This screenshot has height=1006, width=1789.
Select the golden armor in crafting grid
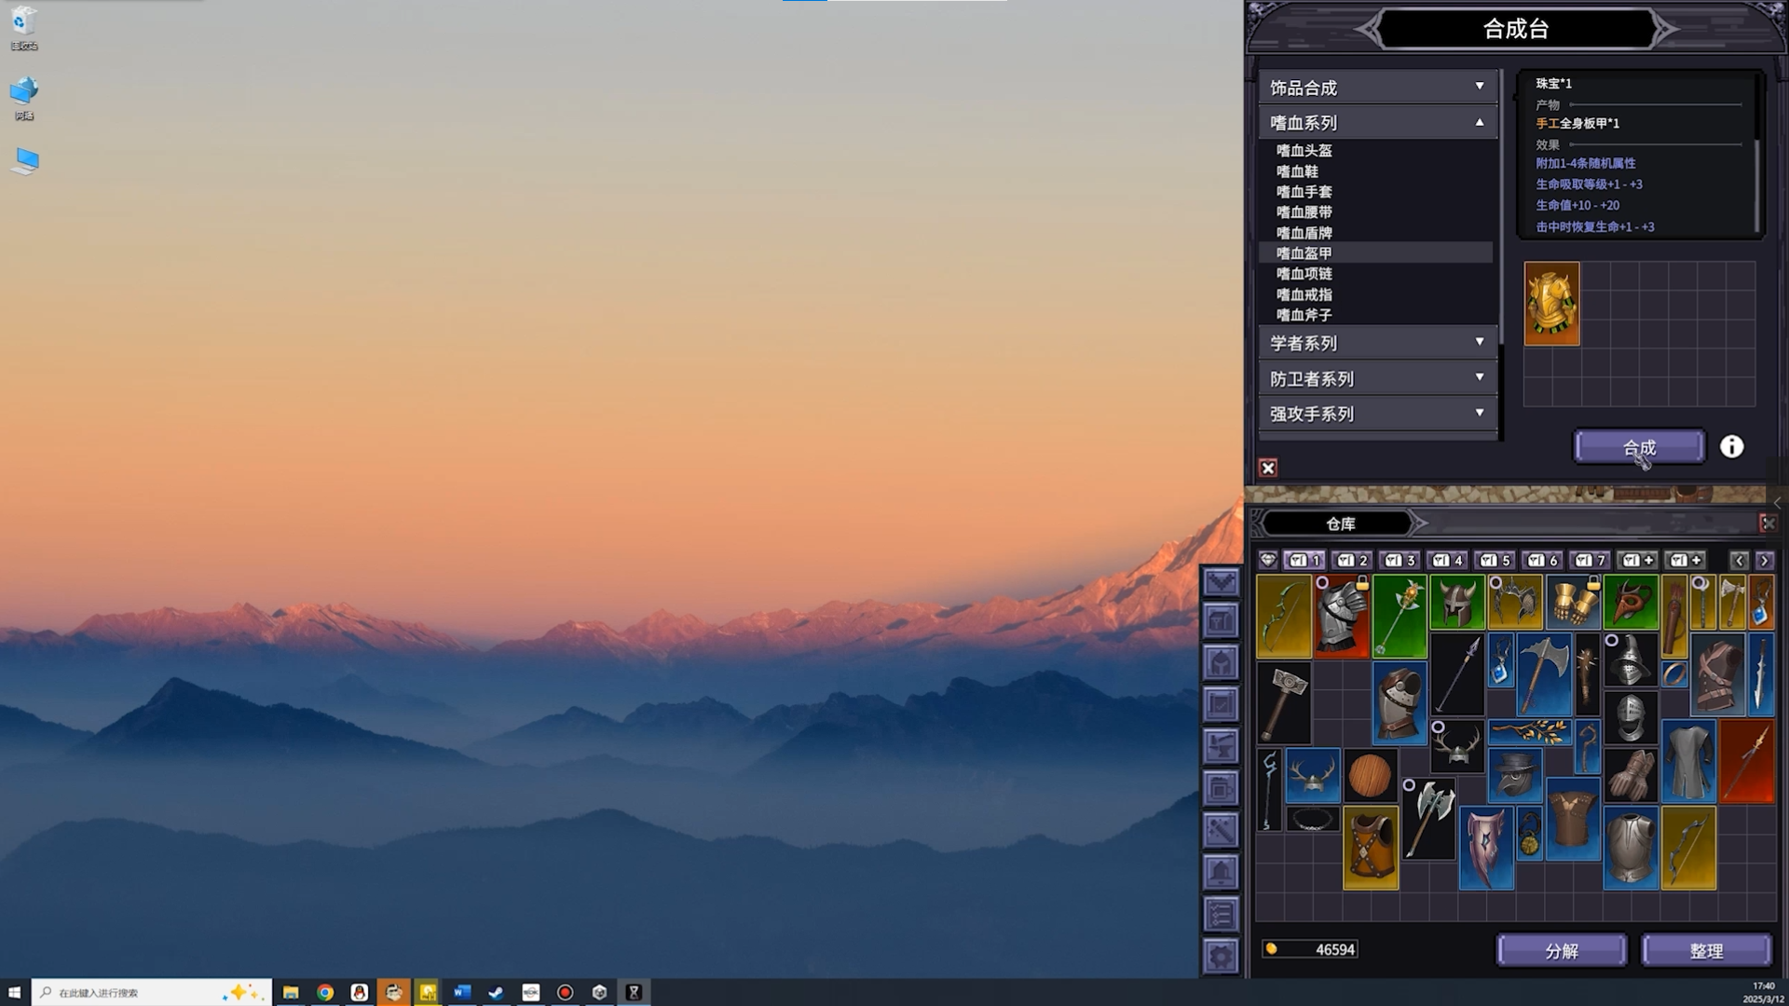[x=1551, y=304]
